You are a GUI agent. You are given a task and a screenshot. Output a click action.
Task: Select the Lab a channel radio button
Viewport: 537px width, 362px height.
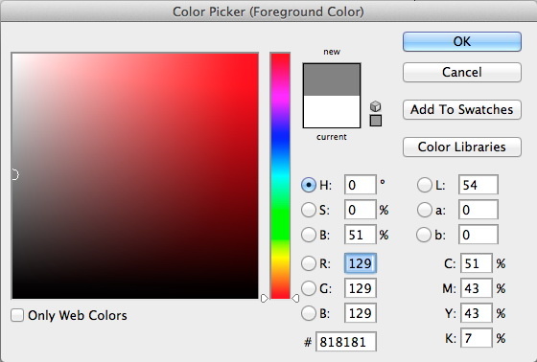tap(424, 210)
